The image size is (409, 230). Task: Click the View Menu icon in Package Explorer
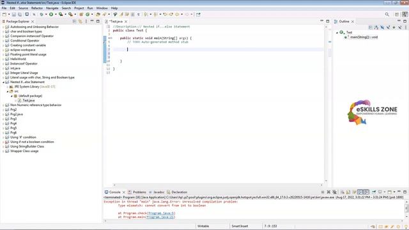tap(86, 21)
